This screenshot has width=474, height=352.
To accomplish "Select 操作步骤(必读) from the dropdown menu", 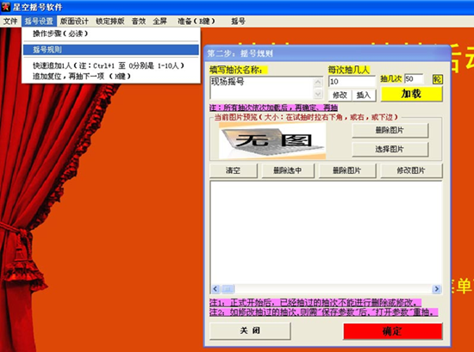I will click(x=110, y=34).
